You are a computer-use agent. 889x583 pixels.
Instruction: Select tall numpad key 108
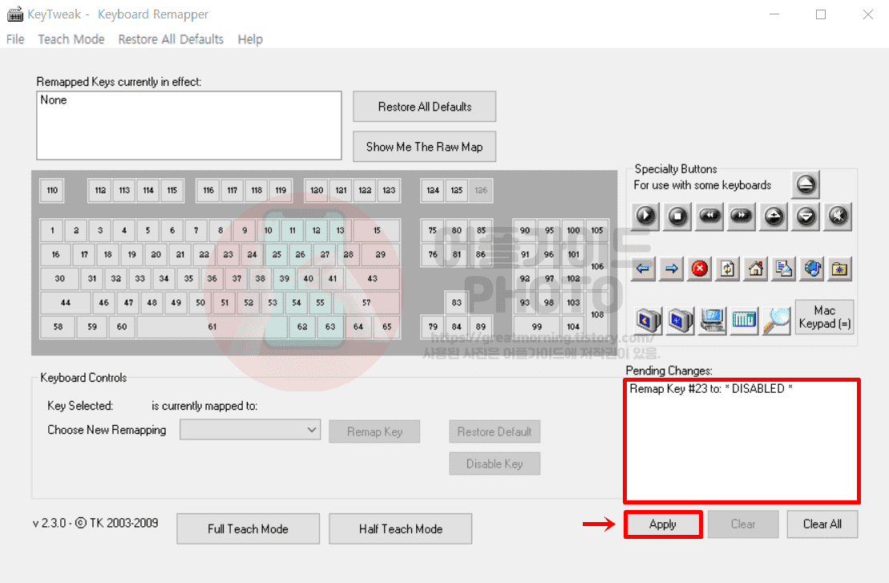pyautogui.click(x=597, y=314)
